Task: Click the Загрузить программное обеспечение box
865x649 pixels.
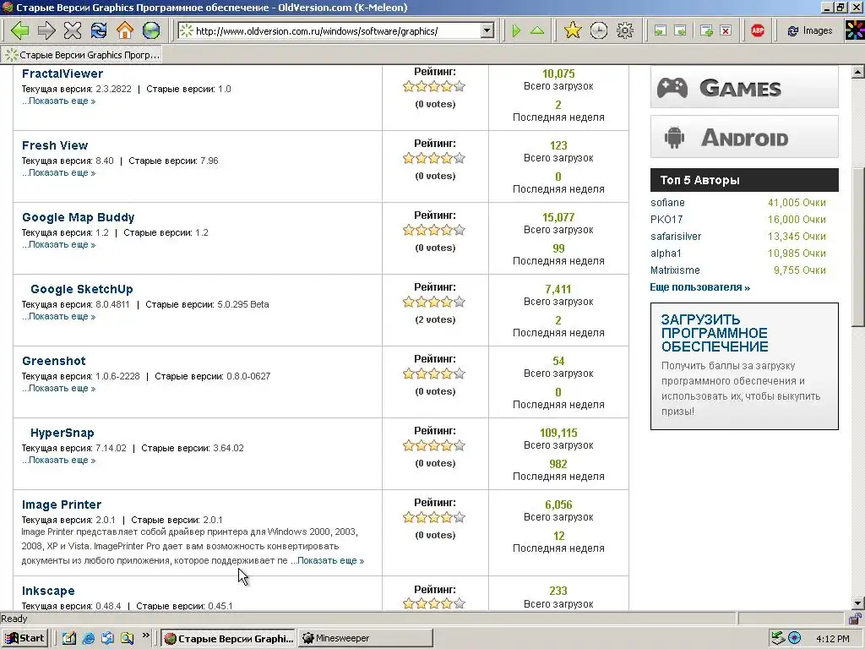Action: click(744, 366)
